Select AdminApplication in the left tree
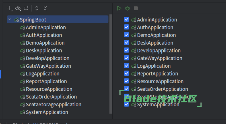 (x=46, y=27)
